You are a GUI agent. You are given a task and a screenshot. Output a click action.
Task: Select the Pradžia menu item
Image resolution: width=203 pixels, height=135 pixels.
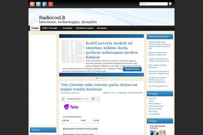coord(35,28)
